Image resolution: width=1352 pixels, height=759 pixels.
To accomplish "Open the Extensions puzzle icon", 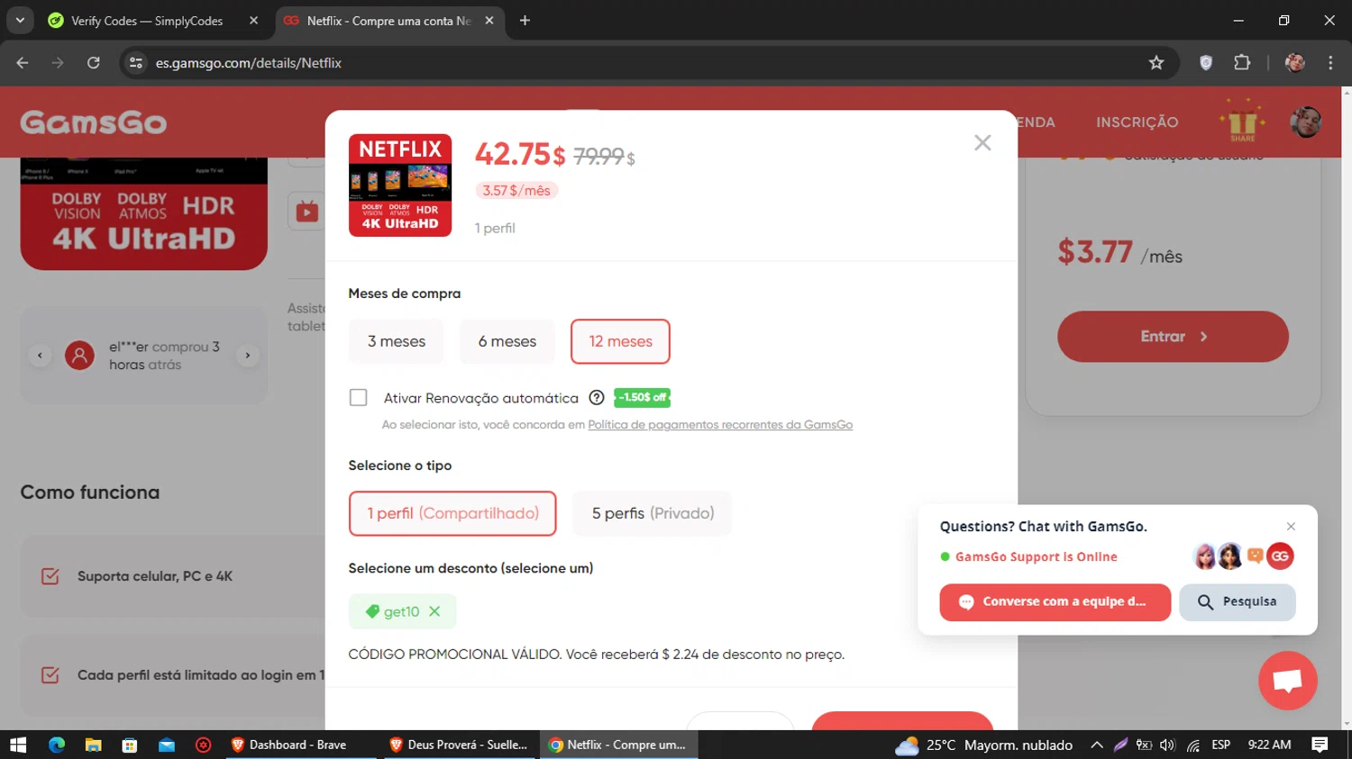I will tap(1242, 63).
